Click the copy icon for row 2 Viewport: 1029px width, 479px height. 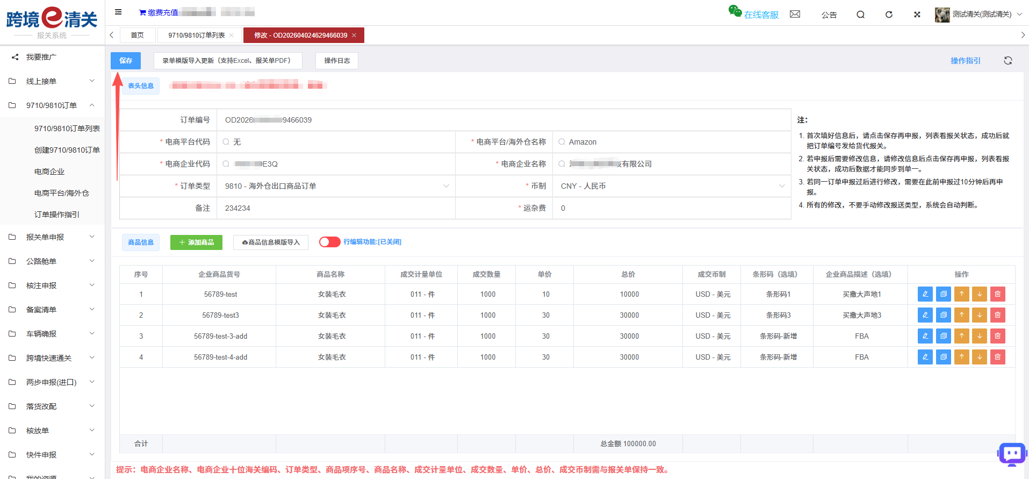pos(943,315)
